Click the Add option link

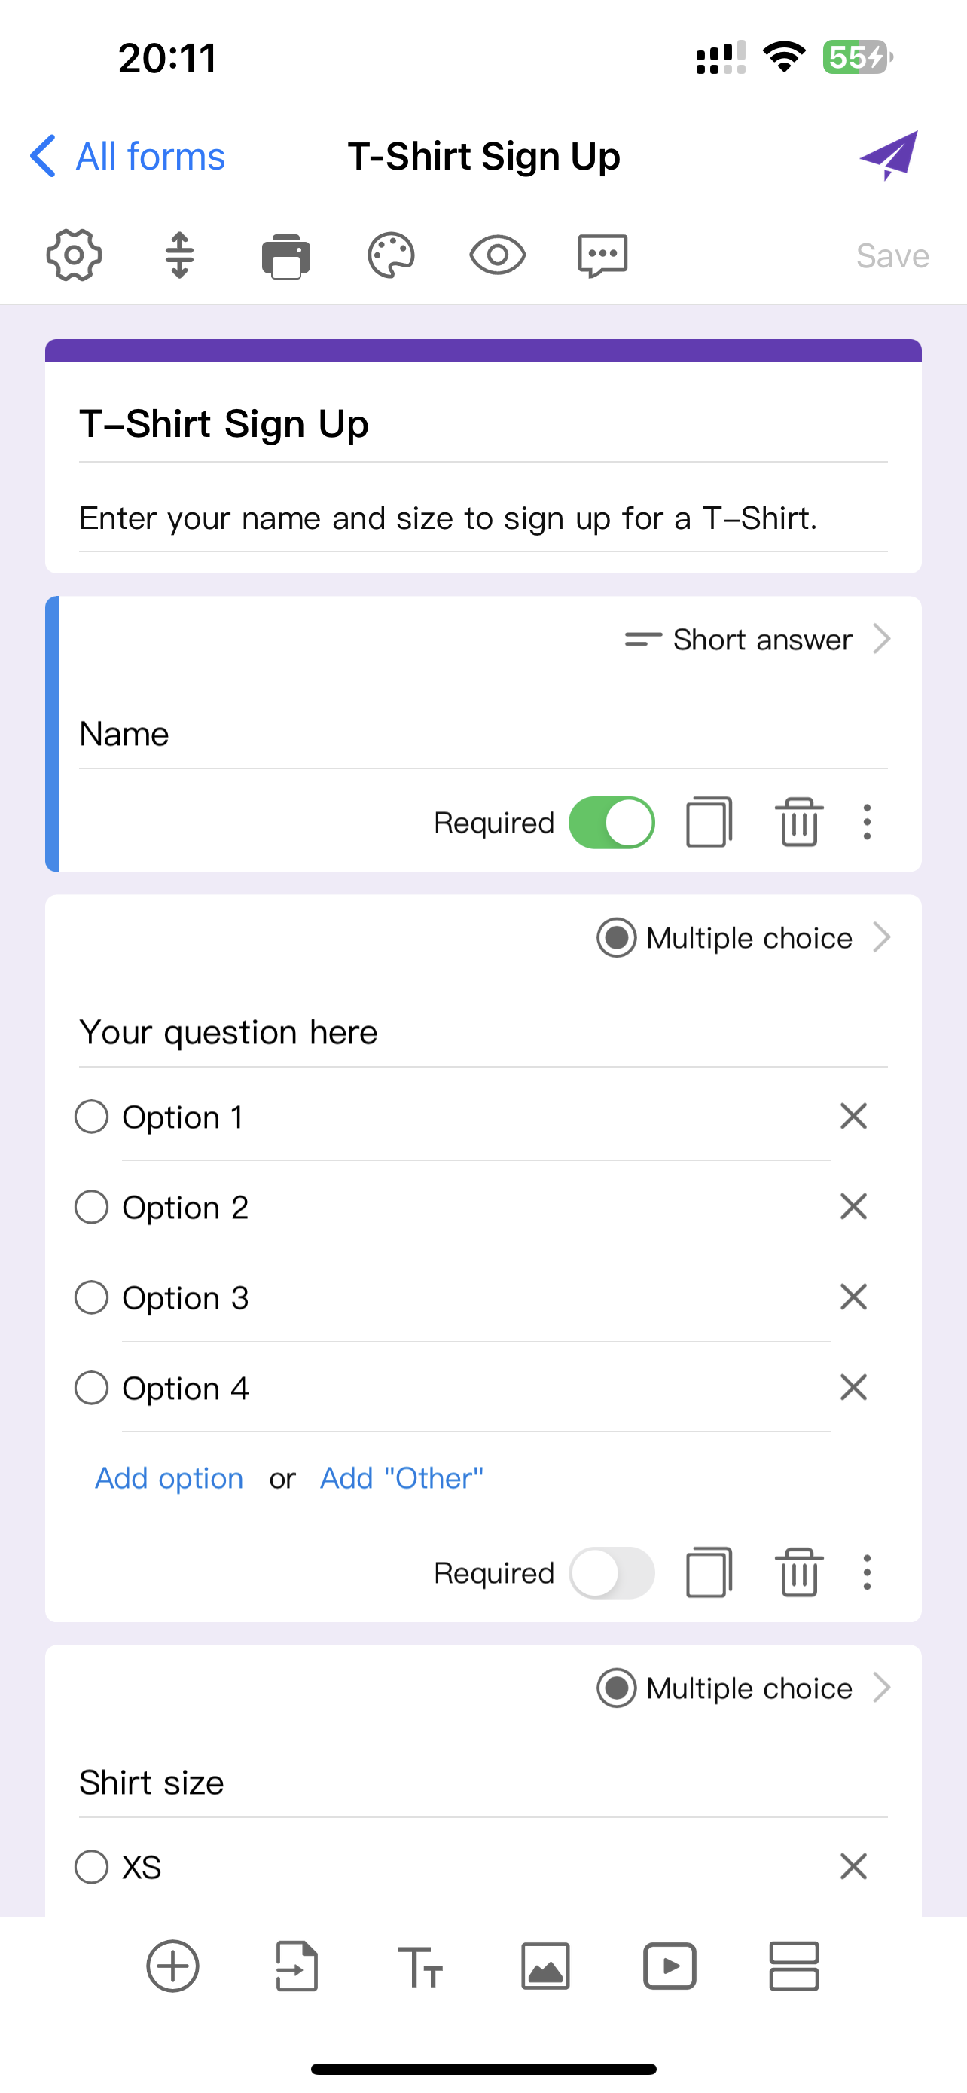click(168, 1478)
